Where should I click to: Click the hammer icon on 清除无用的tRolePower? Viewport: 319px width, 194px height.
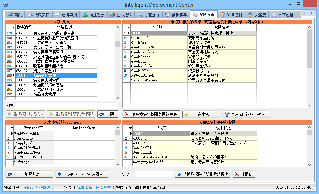coord(227,115)
